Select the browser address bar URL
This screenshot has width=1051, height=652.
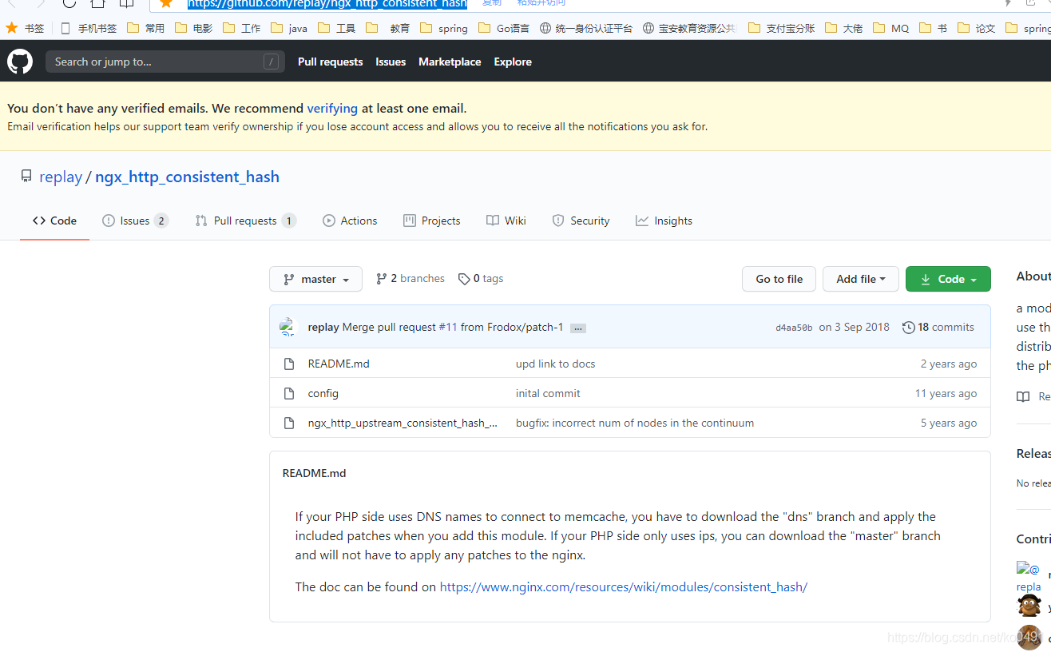pyautogui.click(x=327, y=3)
